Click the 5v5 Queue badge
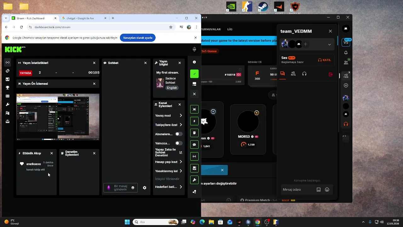The width and height of the screenshot is (403, 227). point(210,51)
